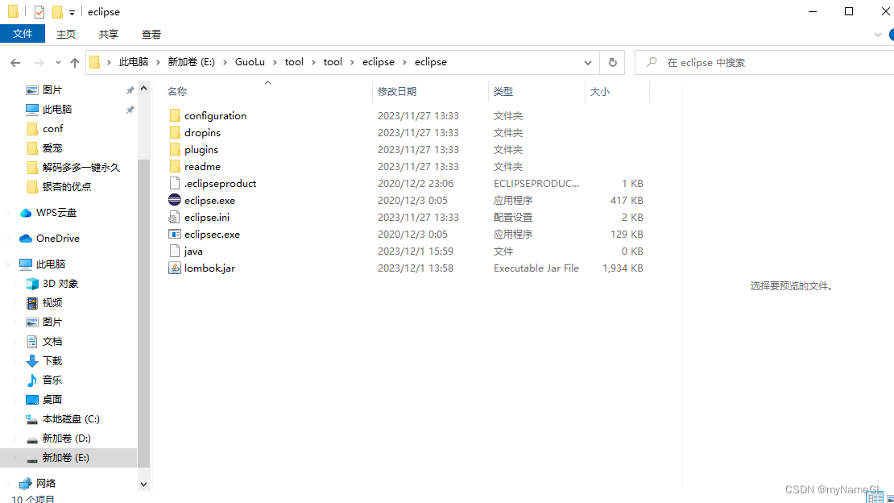Screen dimensions: 894x503
Task: Click the New Folder quick access icon
Action: [x=57, y=11]
